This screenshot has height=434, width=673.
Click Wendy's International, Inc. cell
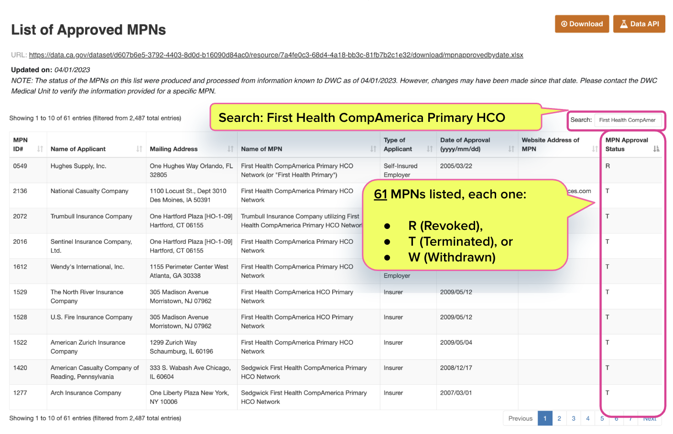pos(97,271)
